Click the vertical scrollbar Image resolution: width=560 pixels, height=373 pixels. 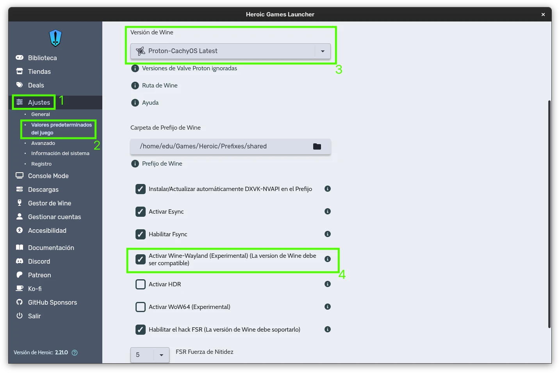click(x=549, y=214)
